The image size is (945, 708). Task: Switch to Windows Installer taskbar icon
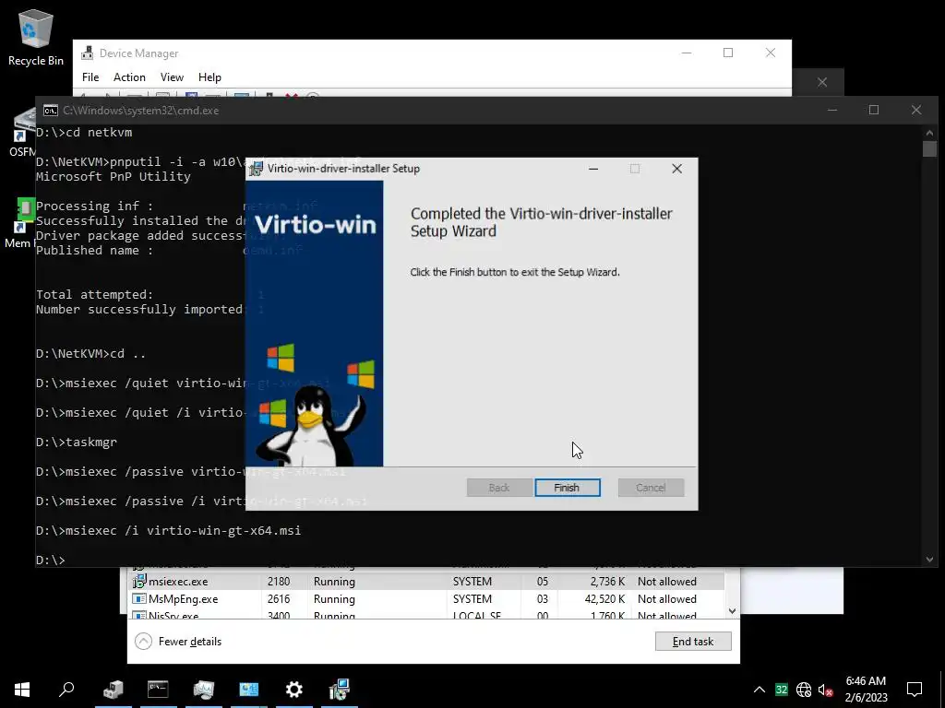pyautogui.click(x=340, y=689)
